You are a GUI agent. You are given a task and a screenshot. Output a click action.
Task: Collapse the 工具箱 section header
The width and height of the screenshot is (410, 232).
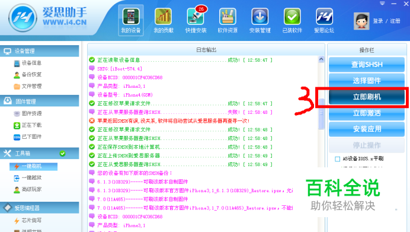pos(40,154)
